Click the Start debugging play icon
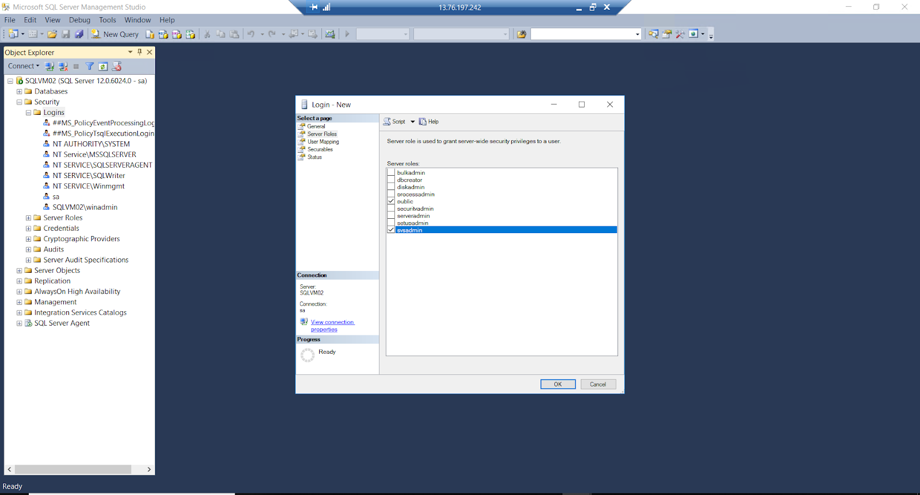The image size is (920, 495). click(x=347, y=34)
